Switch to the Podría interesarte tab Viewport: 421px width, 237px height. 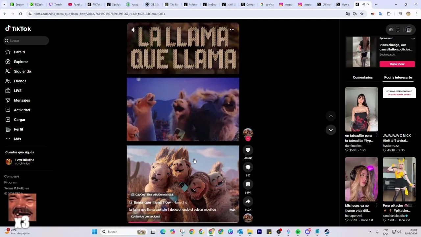pyautogui.click(x=398, y=77)
